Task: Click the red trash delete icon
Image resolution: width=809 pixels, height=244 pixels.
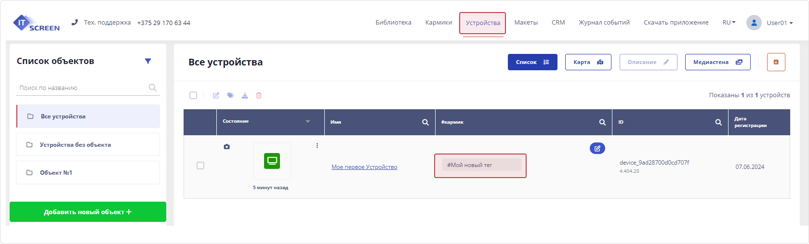Action: tap(259, 95)
